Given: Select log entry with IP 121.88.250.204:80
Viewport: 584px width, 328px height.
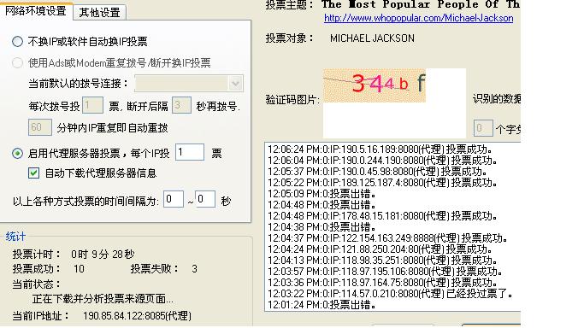Looking at the screenshot, I should pyautogui.click(x=380, y=249).
